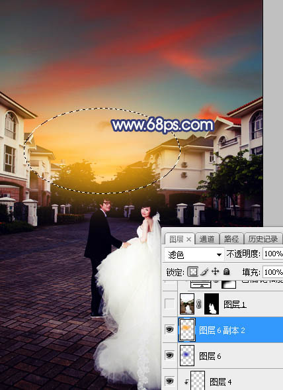Switch to the 路径 tab
This screenshot has height=390, width=283.
click(231, 239)
